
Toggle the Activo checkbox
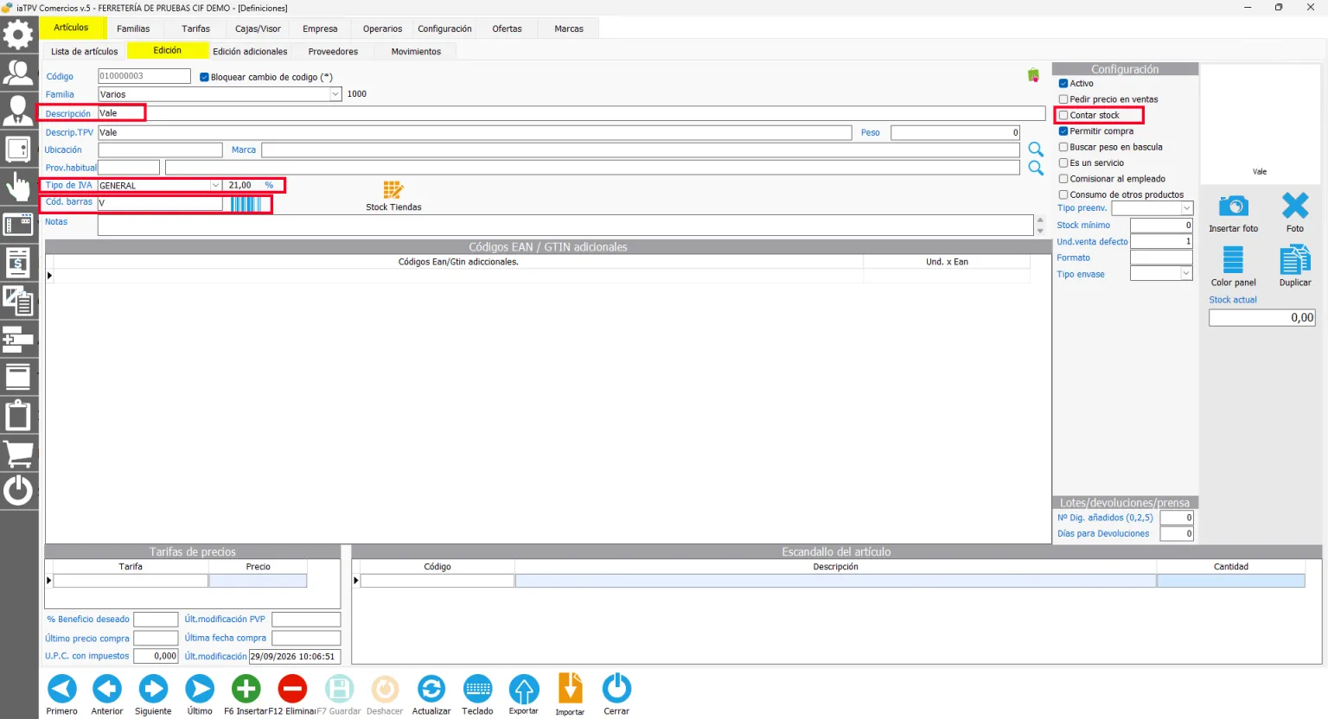1063,84
